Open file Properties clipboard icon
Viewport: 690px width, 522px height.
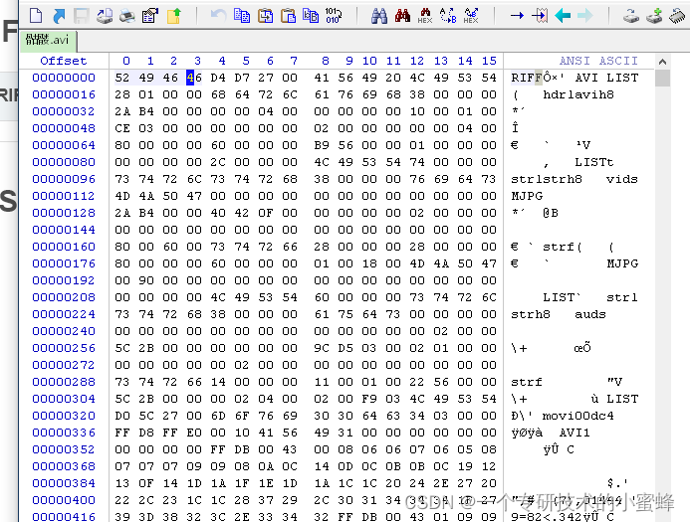(x=150, y=16)
